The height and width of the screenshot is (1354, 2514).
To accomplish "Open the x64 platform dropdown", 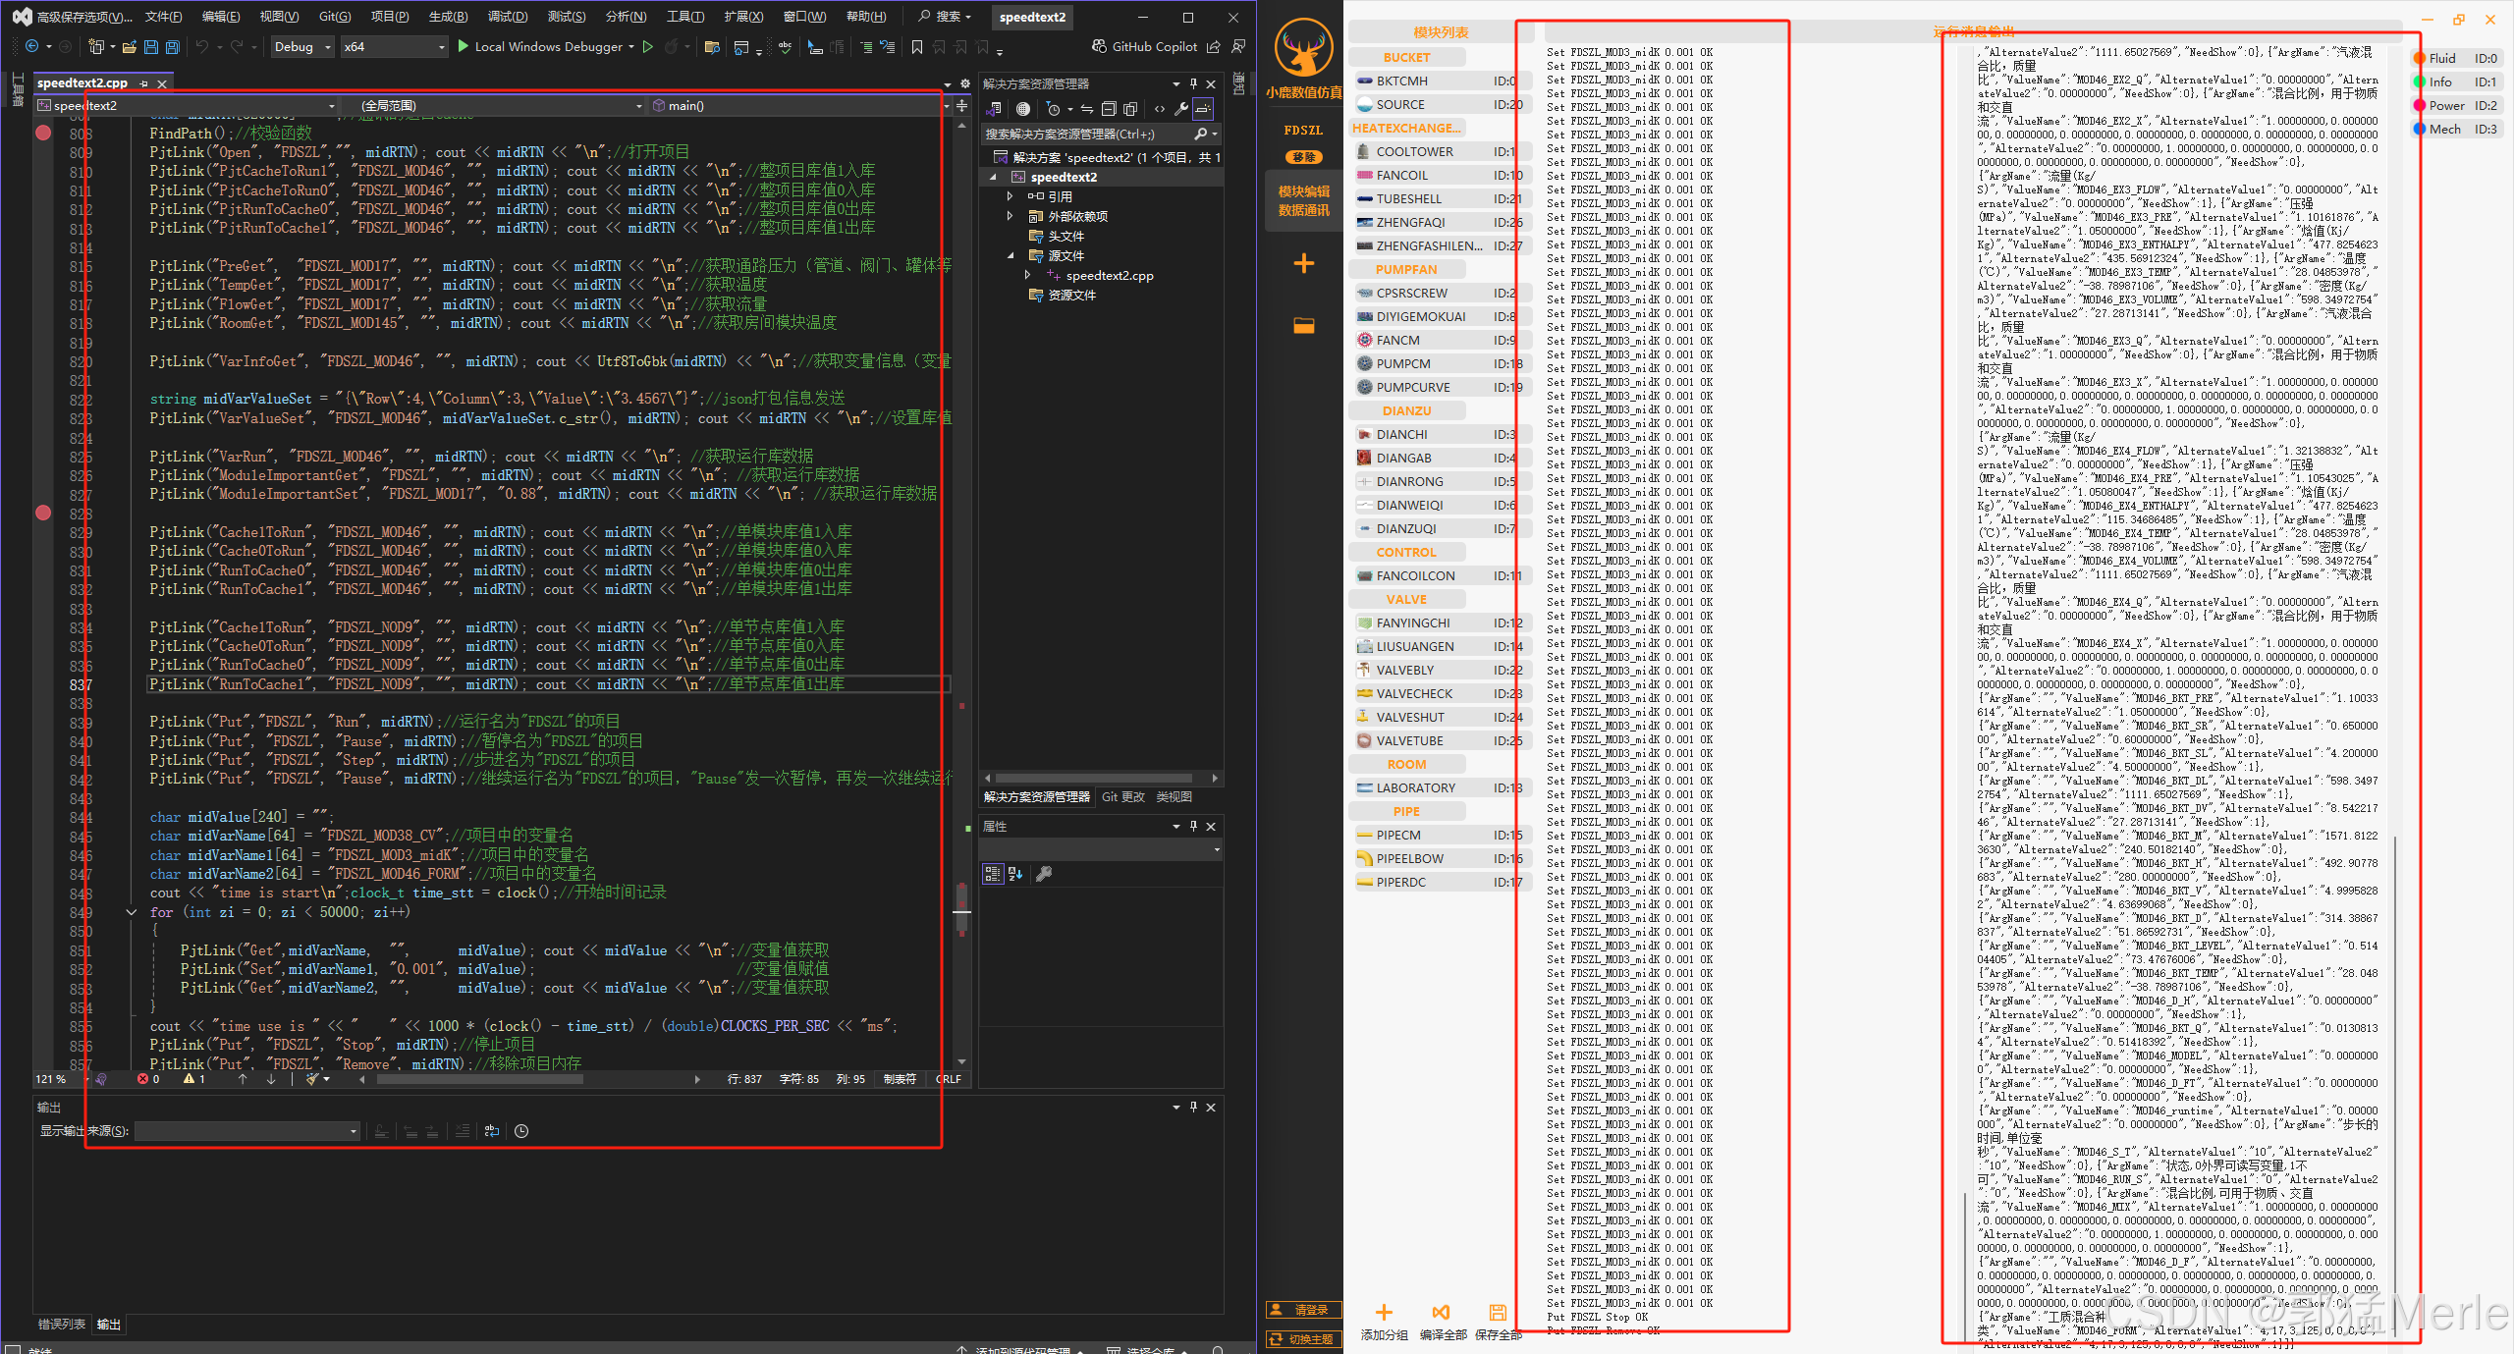I will 394,47.
